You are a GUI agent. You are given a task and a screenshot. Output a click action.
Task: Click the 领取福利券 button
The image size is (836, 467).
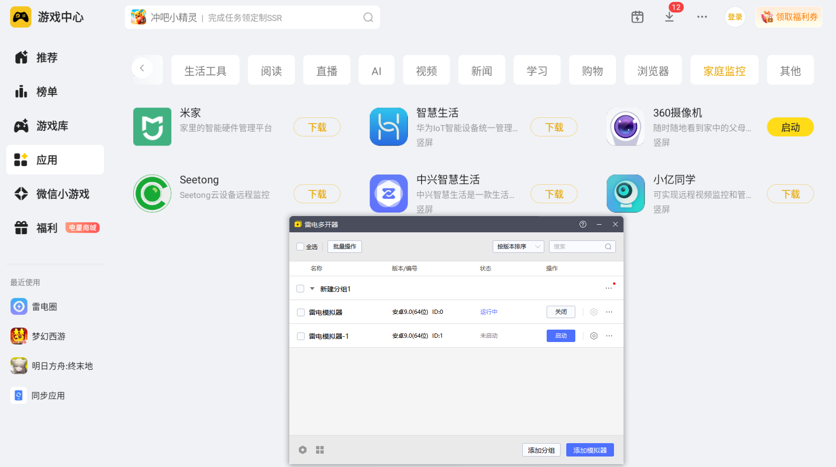[x=789, y=17]
